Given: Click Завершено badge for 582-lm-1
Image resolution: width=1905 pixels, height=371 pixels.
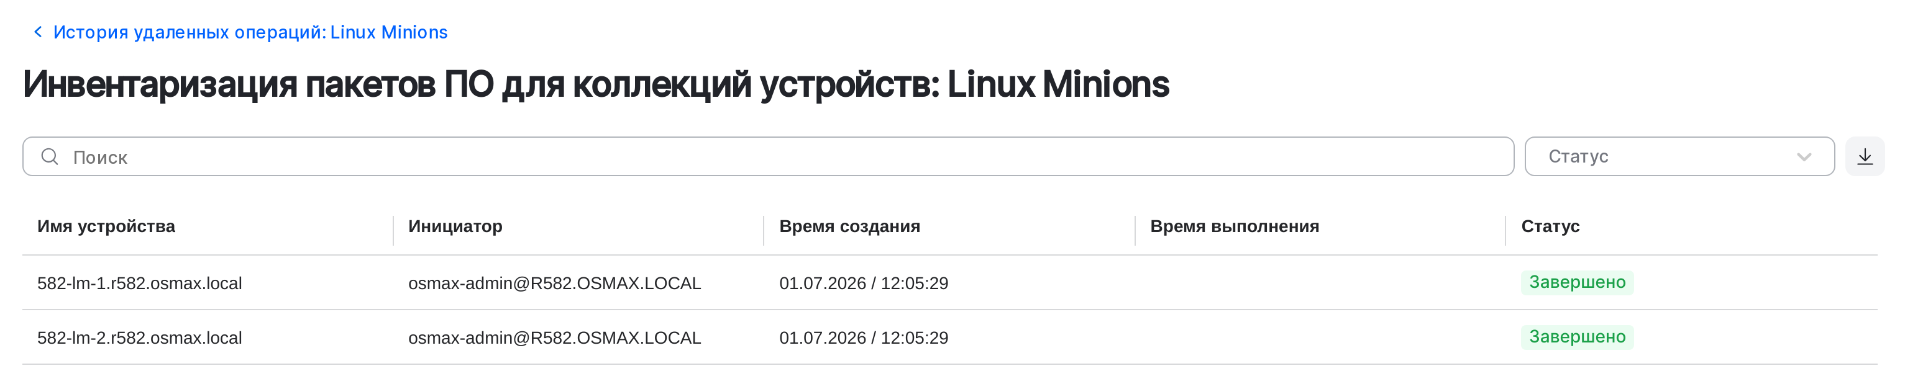Looking at the screenshot, I should click(x=1578, y=282).
